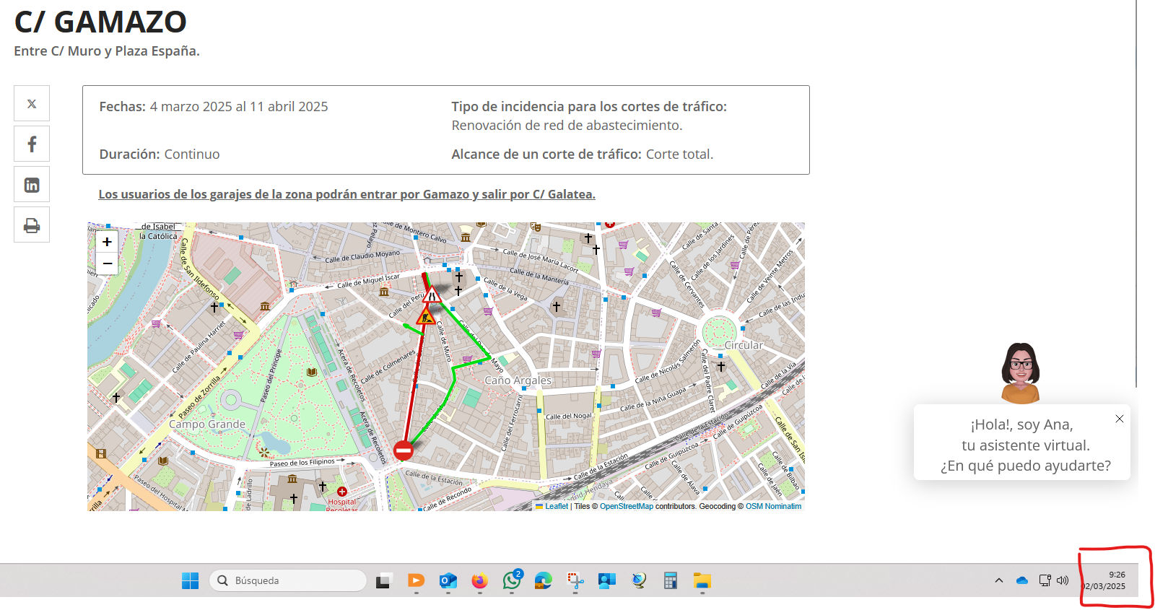Open the orange play app in taskbar

point(416,580)
